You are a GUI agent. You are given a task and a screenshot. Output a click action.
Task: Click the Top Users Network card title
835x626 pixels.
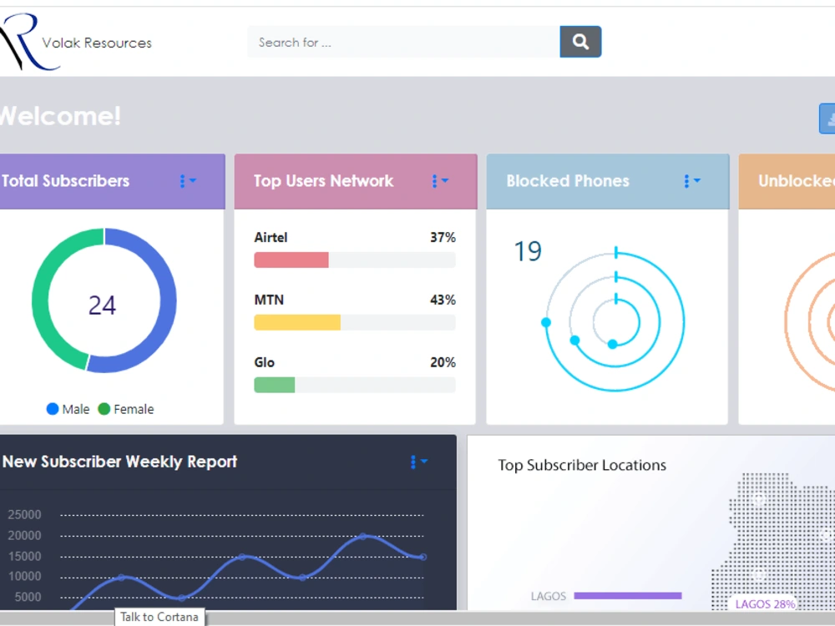click(x=323, y=181)
